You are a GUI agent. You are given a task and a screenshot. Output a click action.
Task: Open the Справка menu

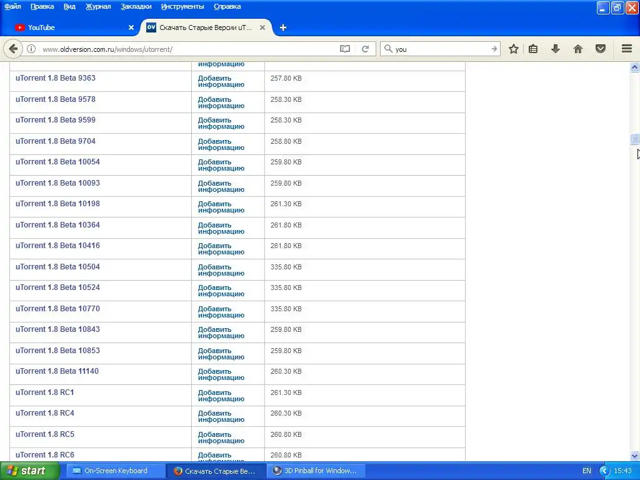tap(227, 6)
